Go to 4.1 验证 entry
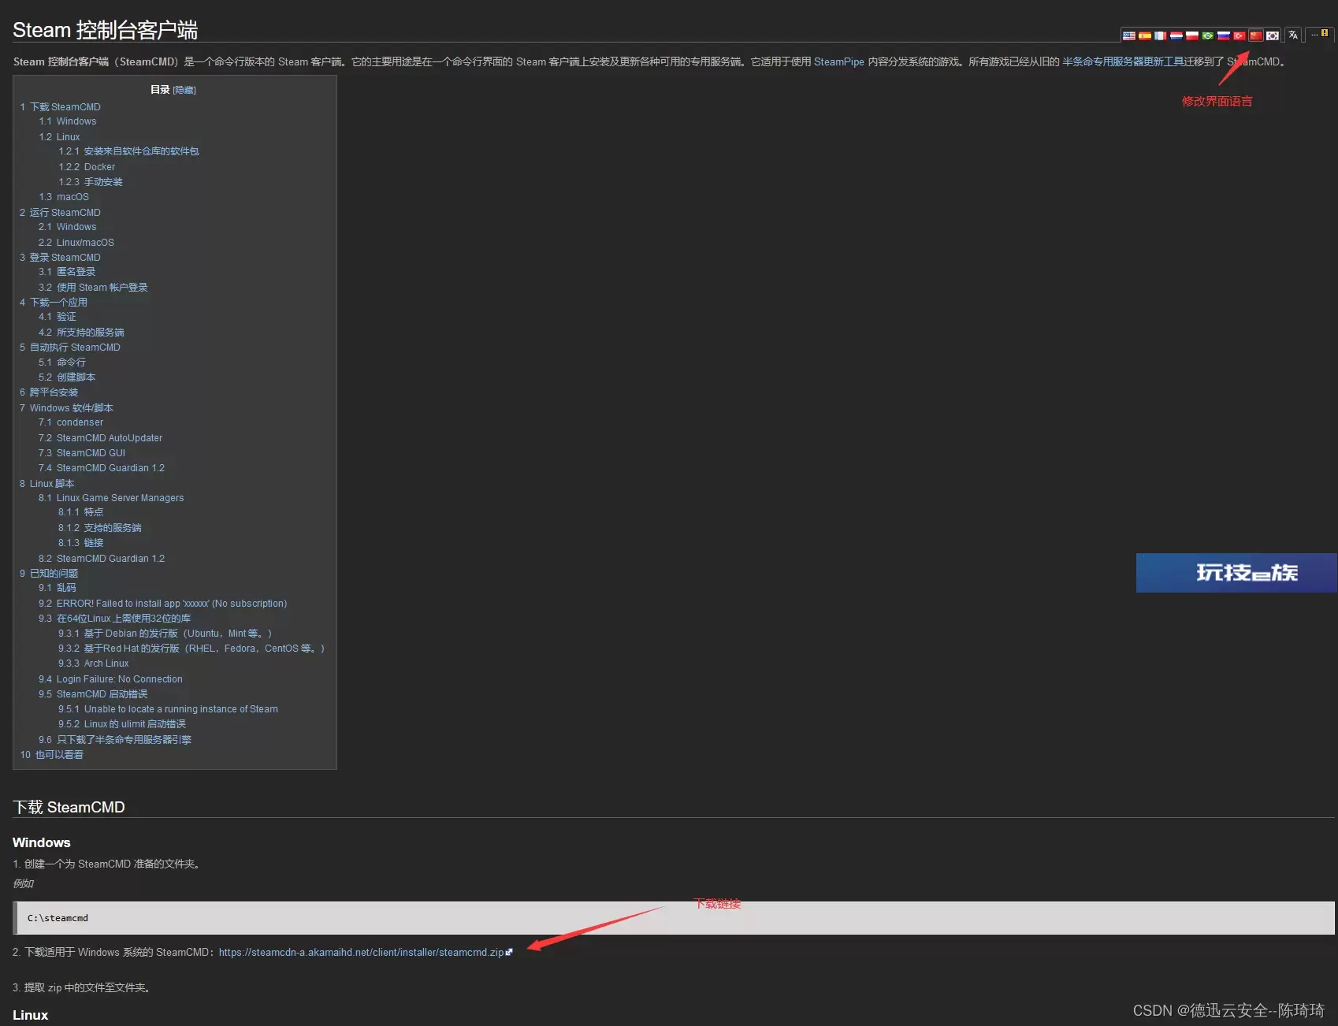Image resolution: width=1338 pixels, height=1026 pixels. (58, 317)
